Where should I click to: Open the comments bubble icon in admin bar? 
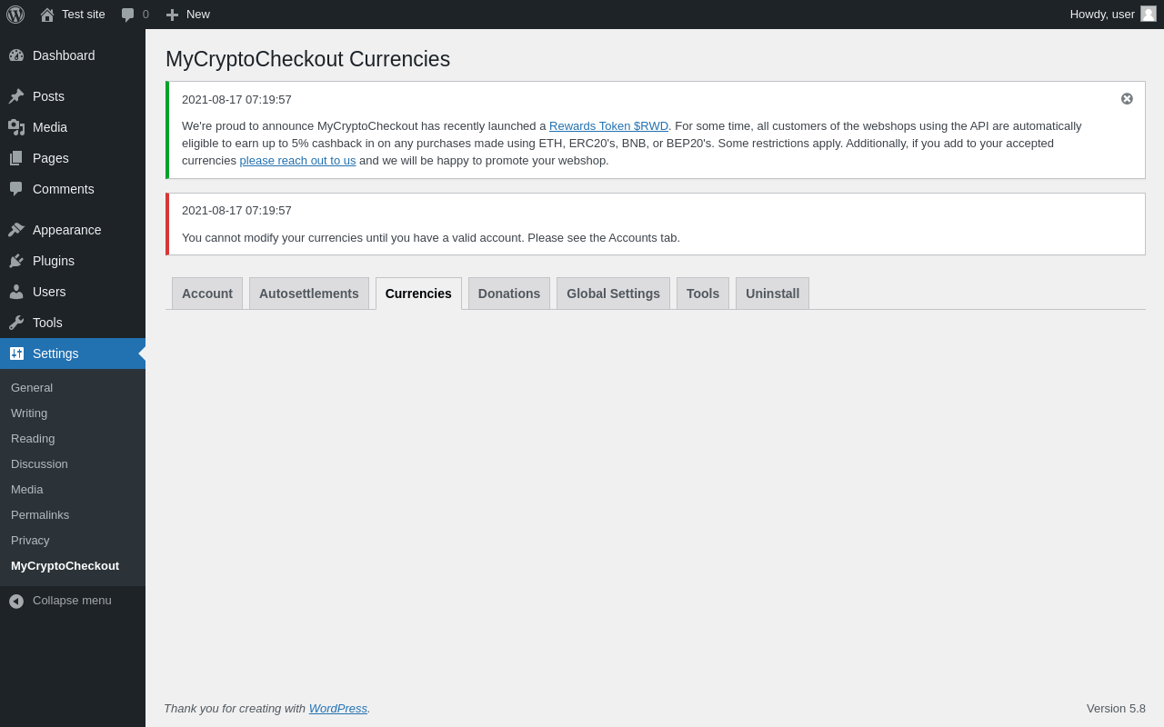(x=128, y=15)
